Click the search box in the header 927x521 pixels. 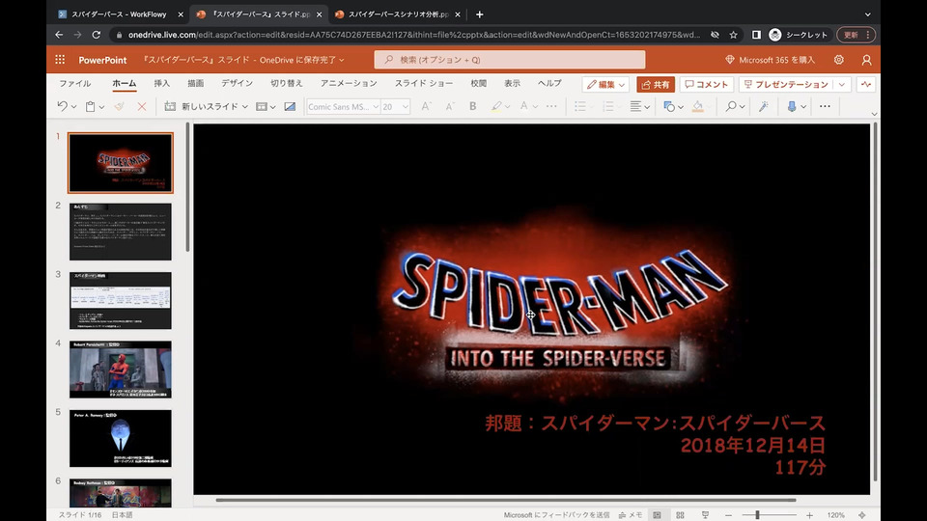coord(509,60)
